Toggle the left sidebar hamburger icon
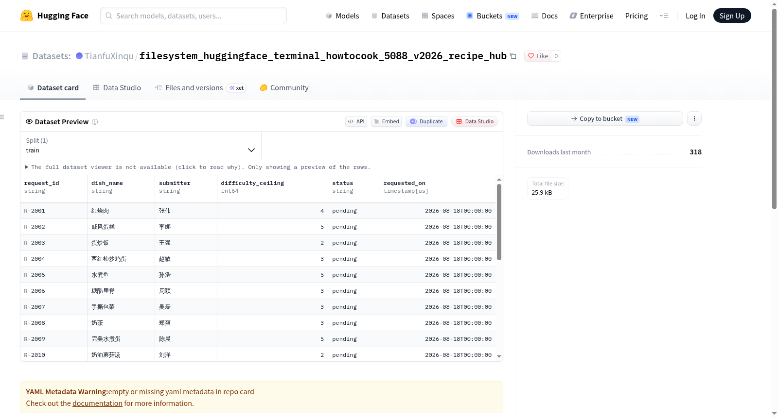This screenshot has height=418, width=778. (2, 117)
